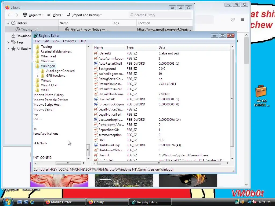Select the ReportBootOk value text
The height and width of the screenshot is (206, 275).
[108, 130]
